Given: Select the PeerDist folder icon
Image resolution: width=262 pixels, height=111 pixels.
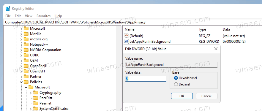Looking at the screenshot, I should pyautogui.click(x=35, y=98).
